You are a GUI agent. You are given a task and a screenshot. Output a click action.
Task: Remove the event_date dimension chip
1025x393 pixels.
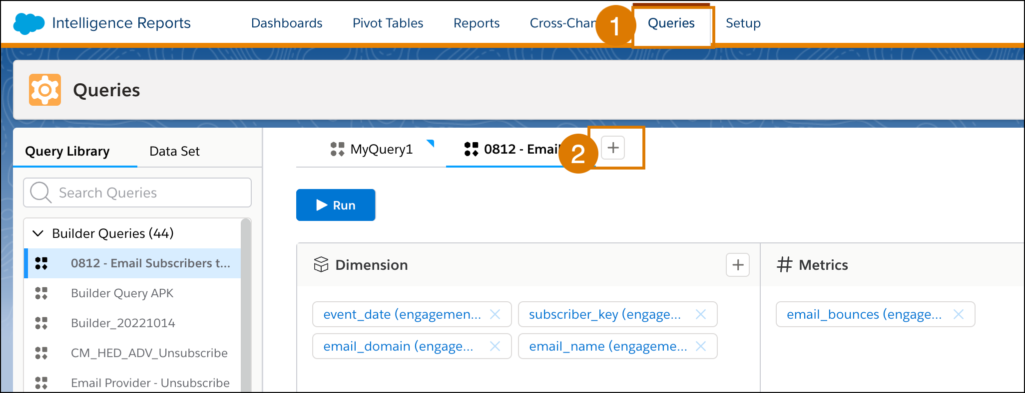[x=495, y=314]
